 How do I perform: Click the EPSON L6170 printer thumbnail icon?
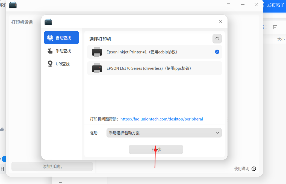[97, 68]
